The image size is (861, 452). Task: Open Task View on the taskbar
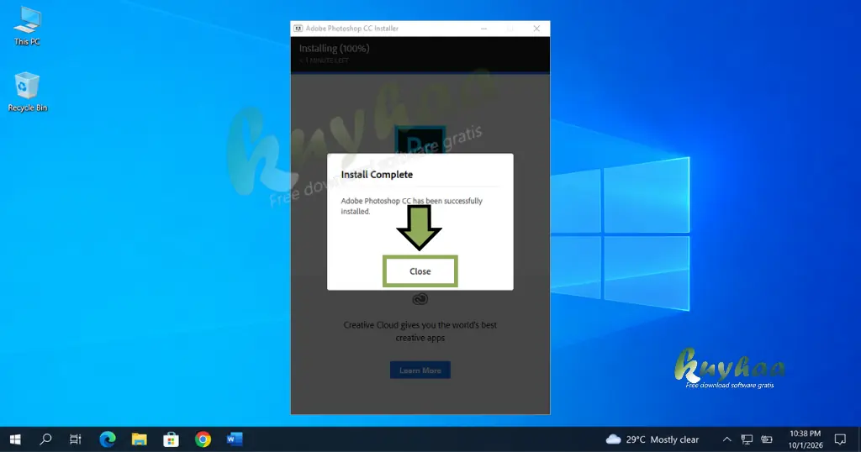click(x=75, y=439)
